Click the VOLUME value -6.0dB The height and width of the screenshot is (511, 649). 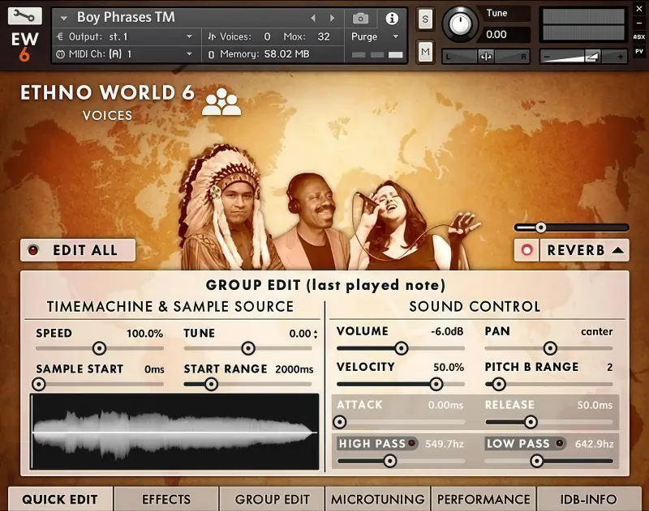pyautogui.click(x=447, y=331)
